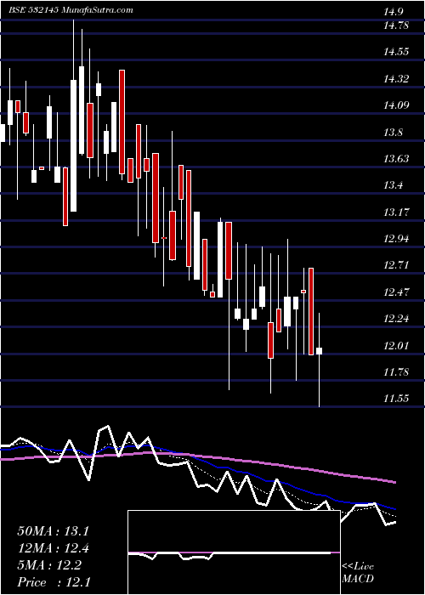
Task: Click the 14.09 price axis label
Action: 396,105
